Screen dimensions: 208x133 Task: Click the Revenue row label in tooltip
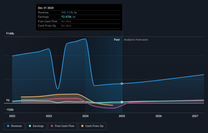coord(43,12)
